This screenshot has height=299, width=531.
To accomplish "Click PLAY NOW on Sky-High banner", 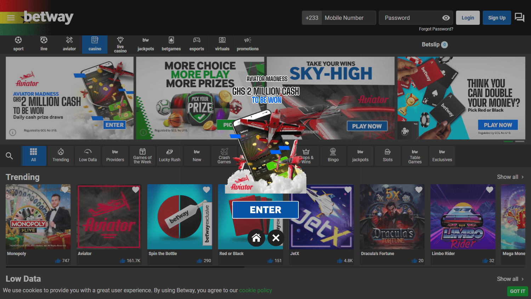I will tap(367, 126).
